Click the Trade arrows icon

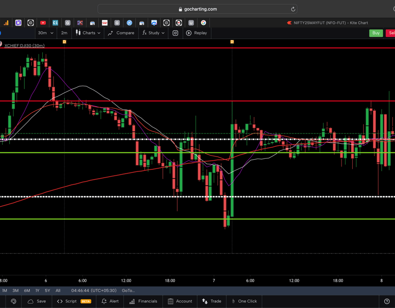coord(205,301)
